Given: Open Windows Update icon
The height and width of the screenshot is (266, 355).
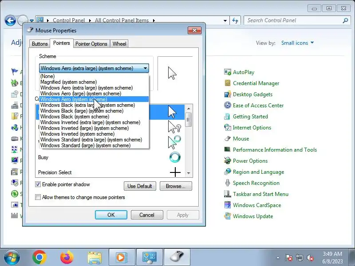Looking at the screenshot, I should pyautogui.click(x=228, y=216).
